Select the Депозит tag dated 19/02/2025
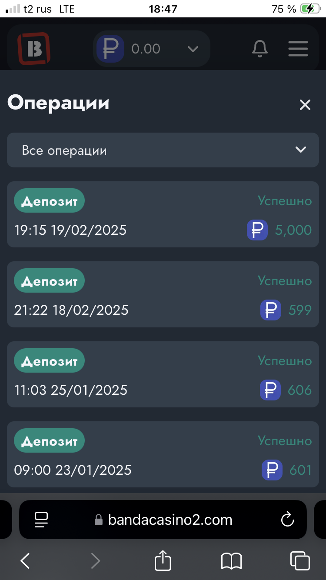326x580 pixels. [49, 201]
